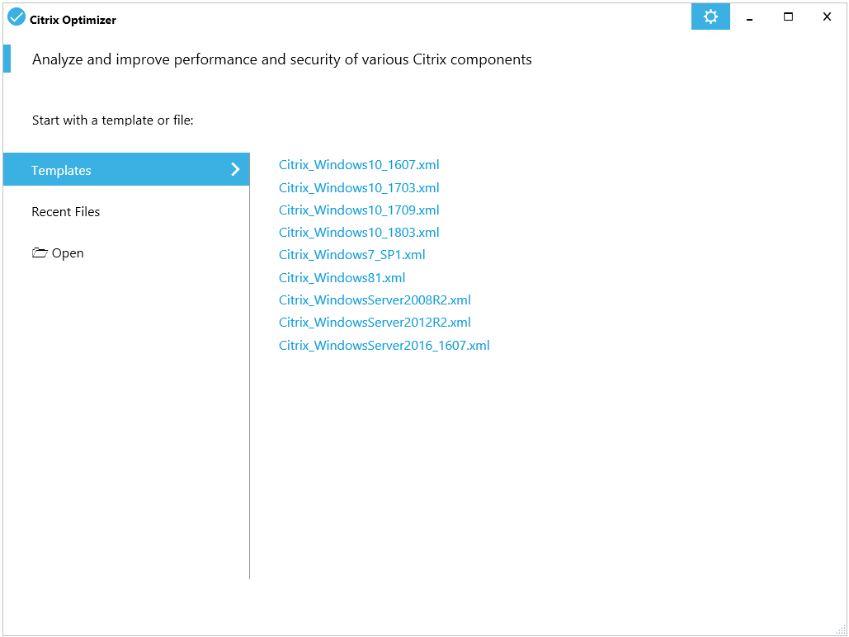
Task: Select the Templates section
Action: [x=126, y=169]
